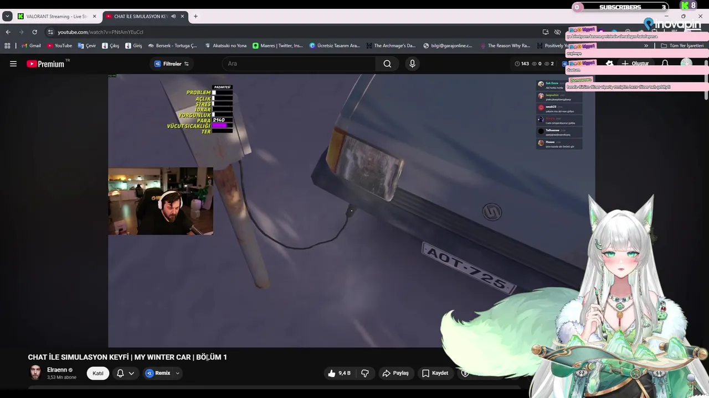
Task: Mute tab via the speaker icon
Action: (x=173, y=16)
